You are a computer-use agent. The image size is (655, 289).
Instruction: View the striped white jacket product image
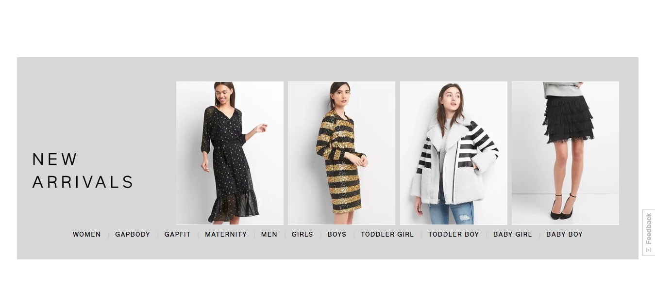click(453, 153)
